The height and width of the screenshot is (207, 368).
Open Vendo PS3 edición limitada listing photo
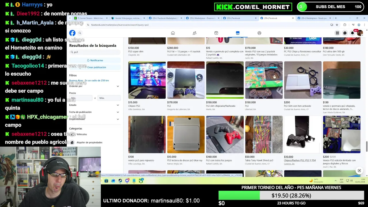point(342,135)
